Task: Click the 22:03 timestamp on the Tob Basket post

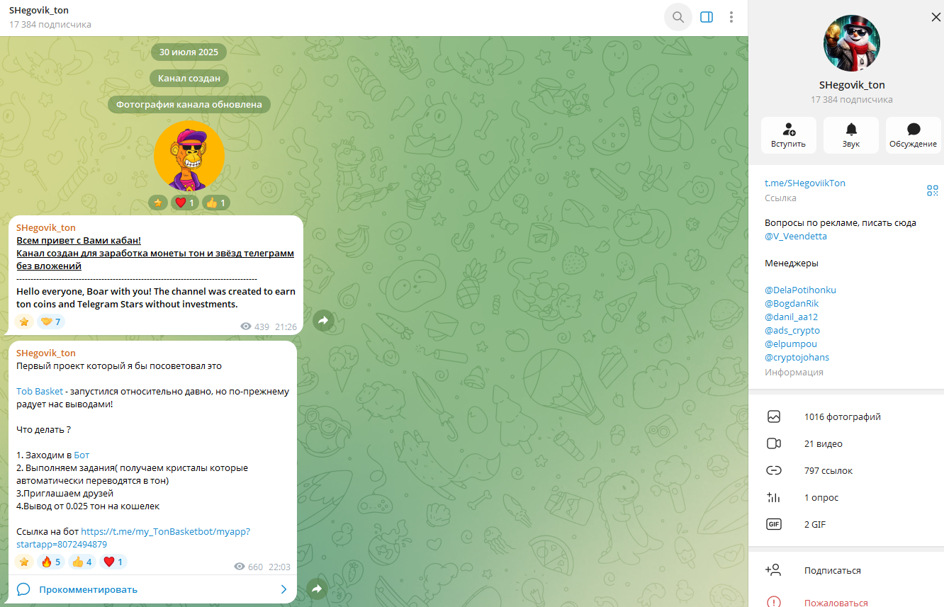Action: pyautogui.click(x=279, y=567)
